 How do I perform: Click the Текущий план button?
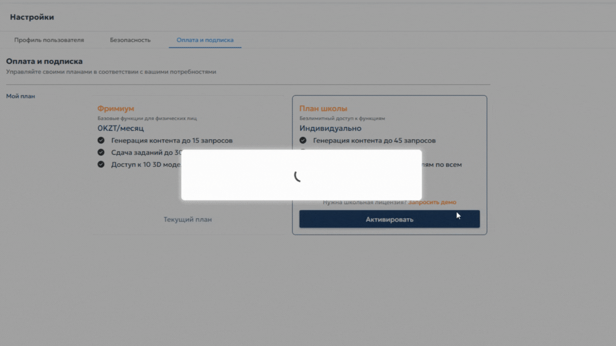coord(188,220)
